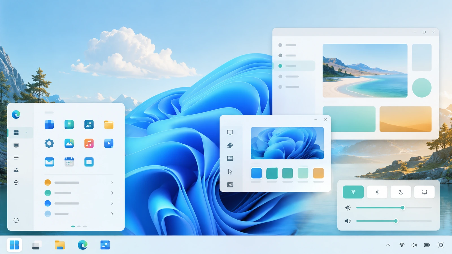Toggle the Wi-Fi quick setting tile
Viewport: 452px width, 254px height.
(x=353, y=192)
